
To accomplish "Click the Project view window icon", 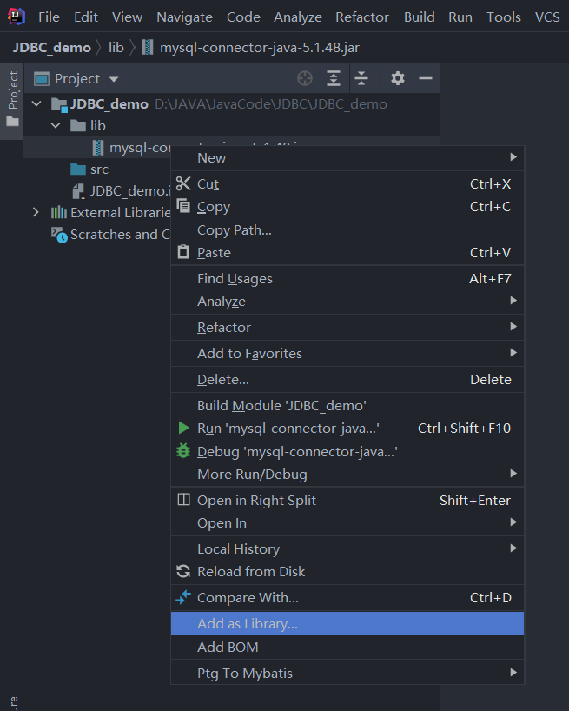I will 42,79.
